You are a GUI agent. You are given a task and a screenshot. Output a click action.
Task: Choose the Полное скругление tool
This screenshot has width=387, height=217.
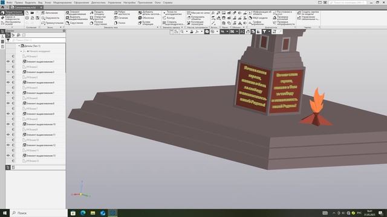(x=98, y=23)
